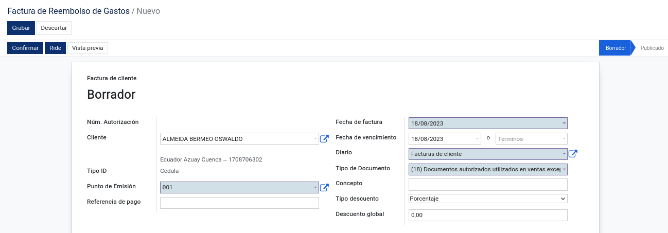Click the Grabar button
The width and height of the screenshot is (668, 233).
point(21,28)
